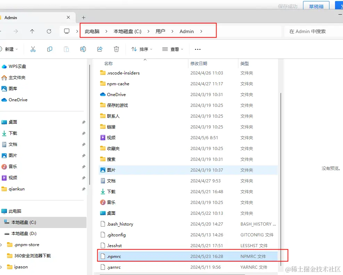Open the 查看 view dropdown
The width and height of the screenshot is (343, 275).
click(173, 49)
